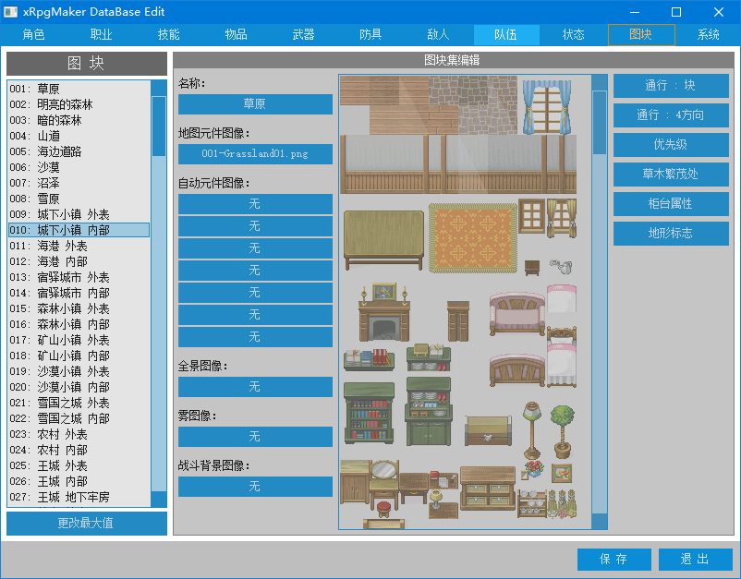This screenshot has width=741, height=579.
Task: Select 027: 王城 地下牢房
Action: [79, 497]
